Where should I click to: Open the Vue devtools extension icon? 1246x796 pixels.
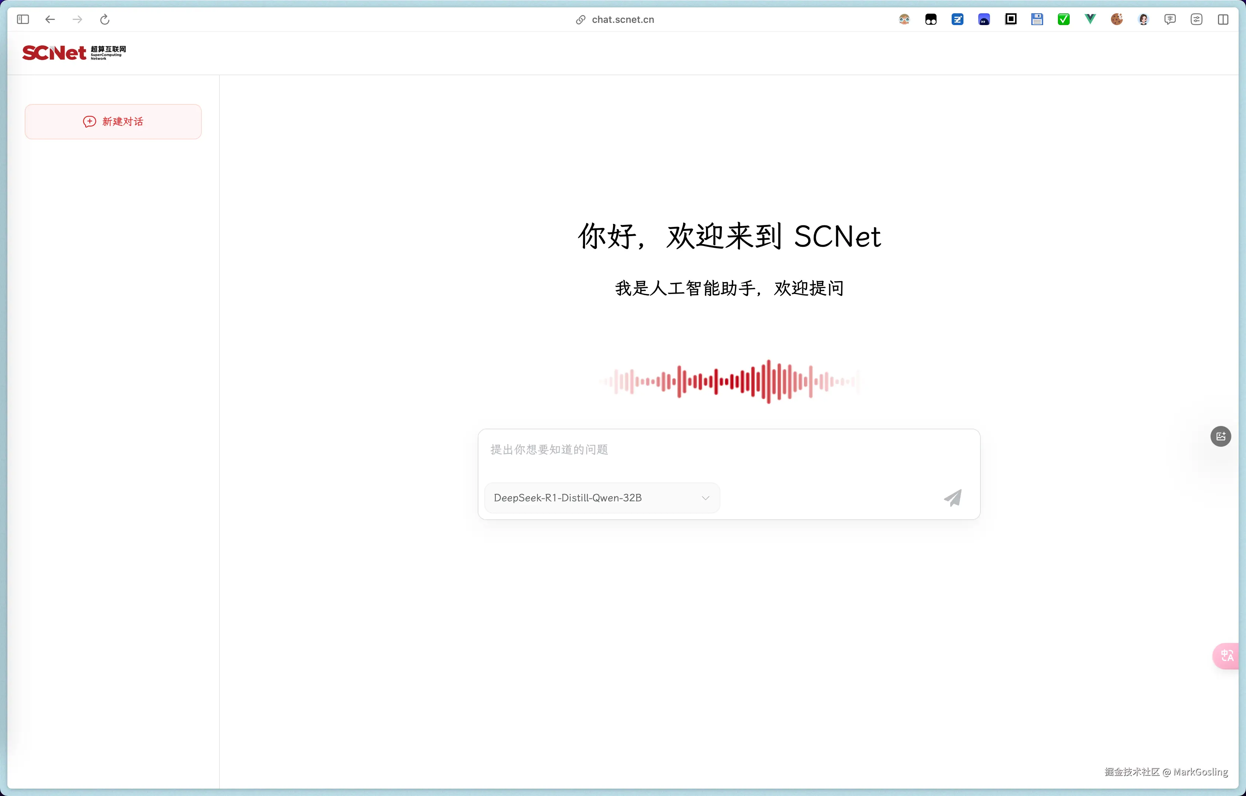[1090, 19]
